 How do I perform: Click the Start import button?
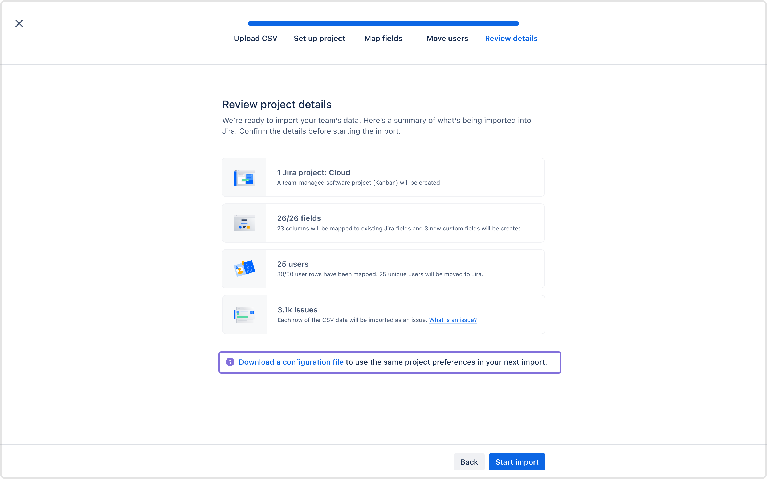pyautogui.click(x=517, y=462)
